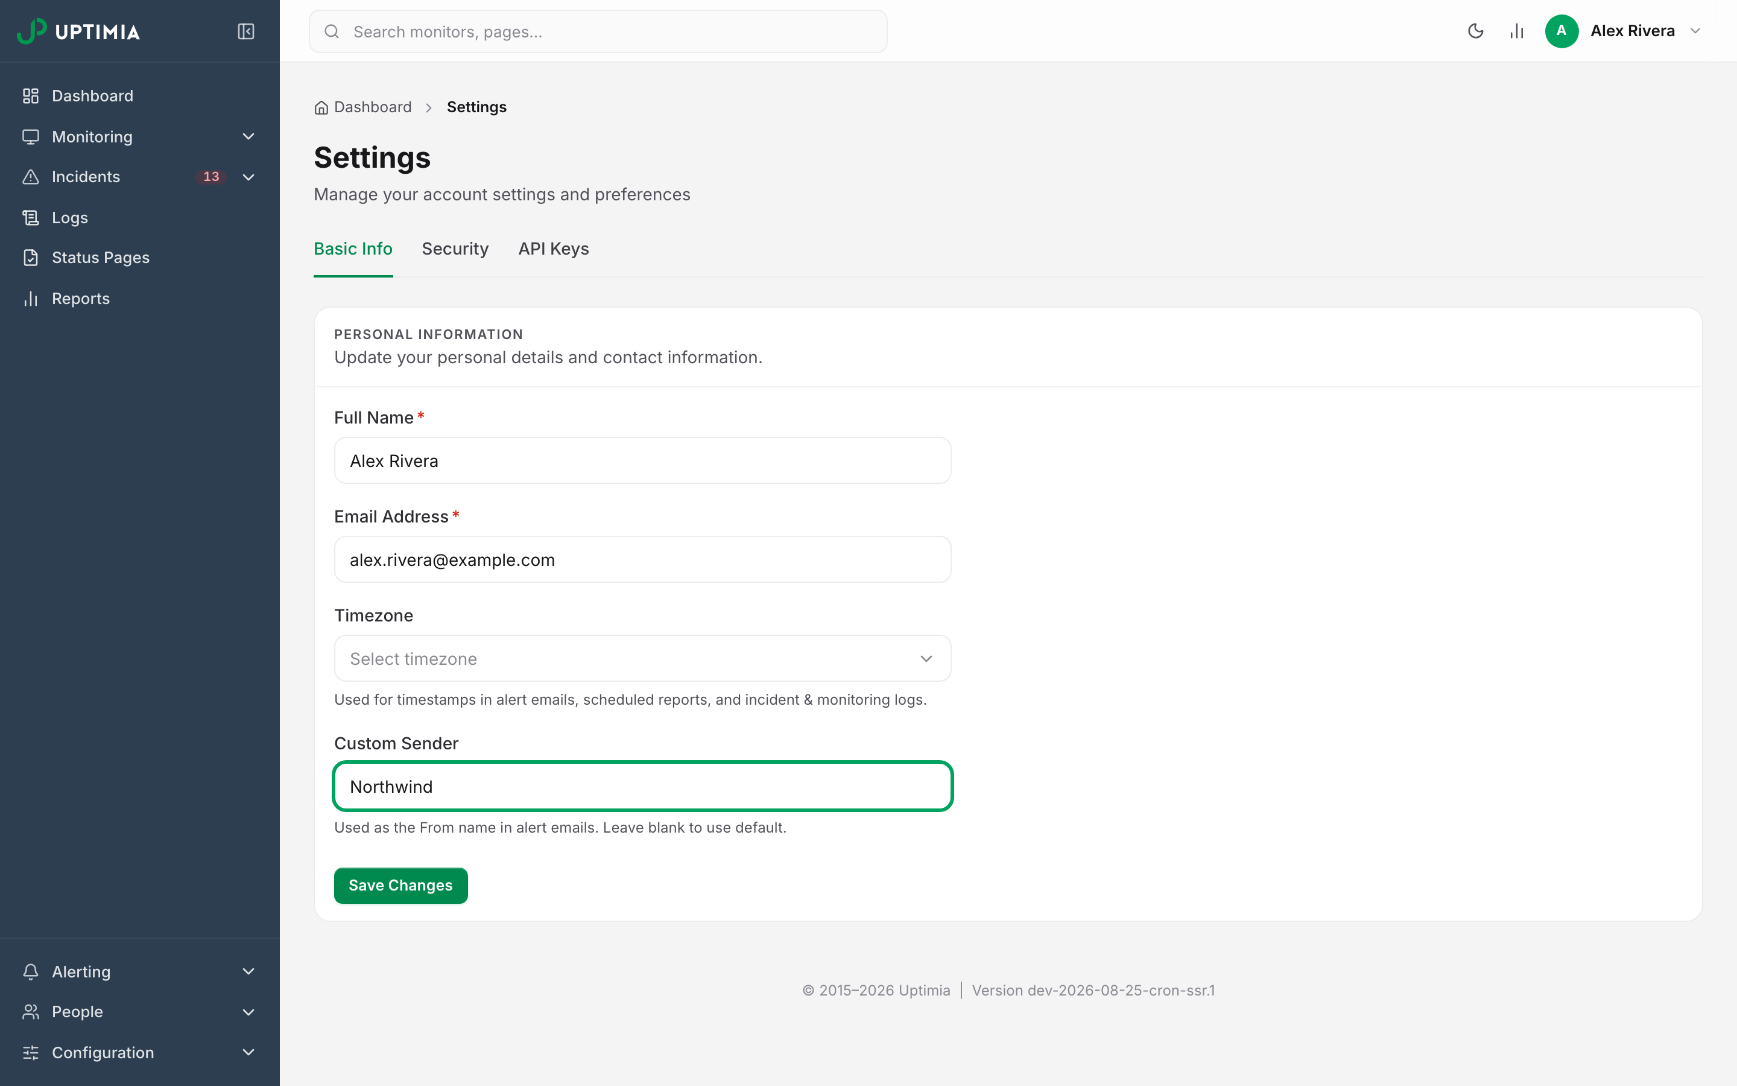Expand the Configuration menu chevron
Viewport: 1737px width, 1086px height.
tap(248, 1053)
